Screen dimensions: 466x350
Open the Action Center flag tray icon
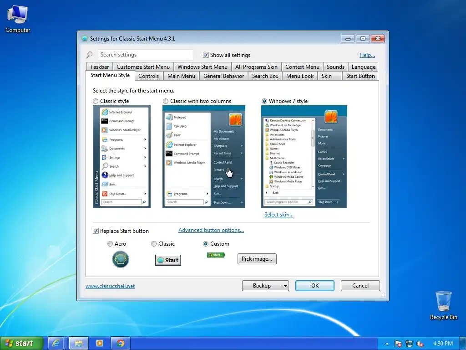tap(398, 344)
